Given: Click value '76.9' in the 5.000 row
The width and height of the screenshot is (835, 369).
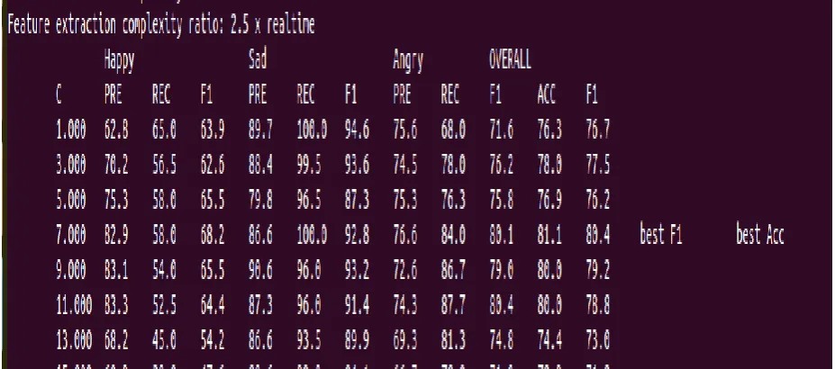Looking at the screenshot, I should click(549, 200).
